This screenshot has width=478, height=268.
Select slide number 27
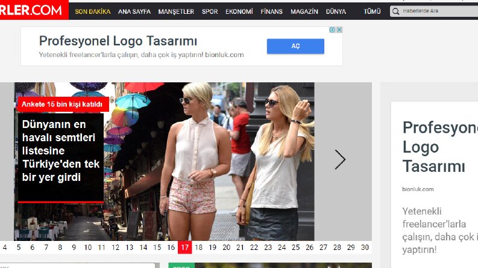point(323,248)
